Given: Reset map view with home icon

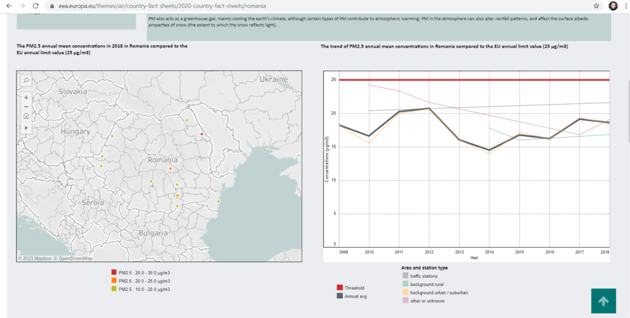Looking at the screenshot, I should (26, 116).
